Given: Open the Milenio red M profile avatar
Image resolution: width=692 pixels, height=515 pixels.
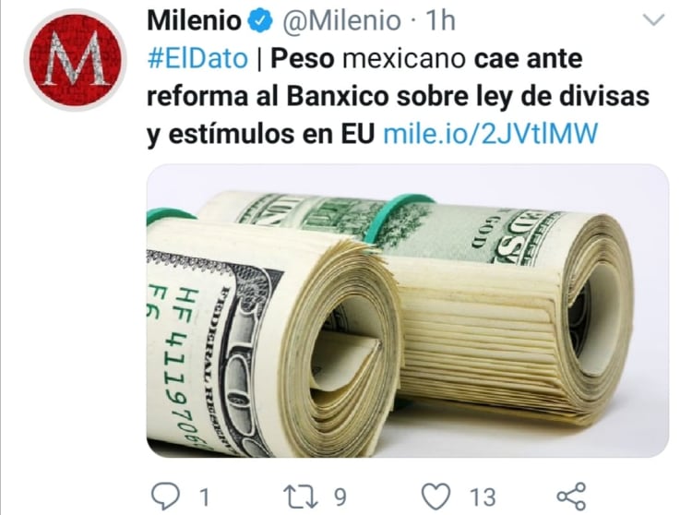Looking at the screenshot, I should coord(75,59).
